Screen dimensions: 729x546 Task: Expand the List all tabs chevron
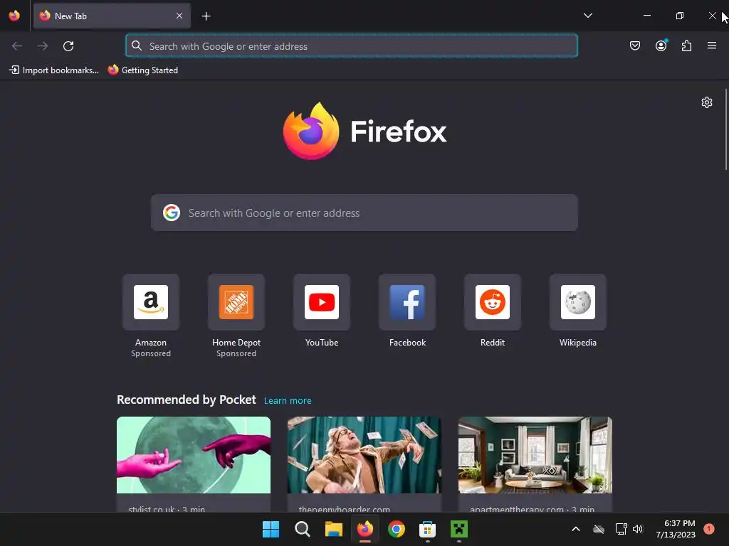tap(587, 16)
